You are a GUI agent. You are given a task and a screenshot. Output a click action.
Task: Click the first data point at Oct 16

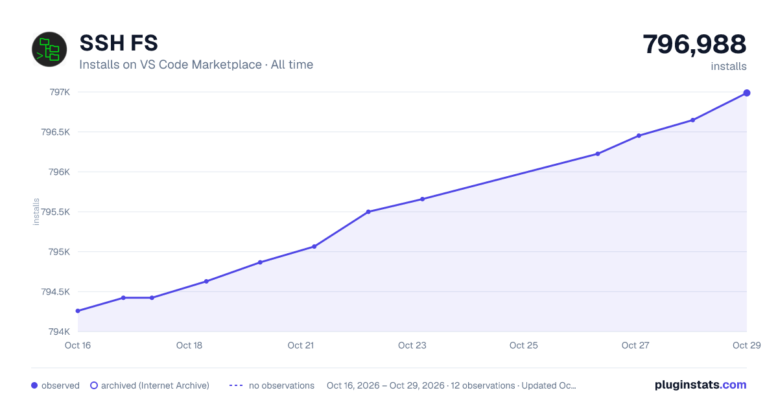78,311
